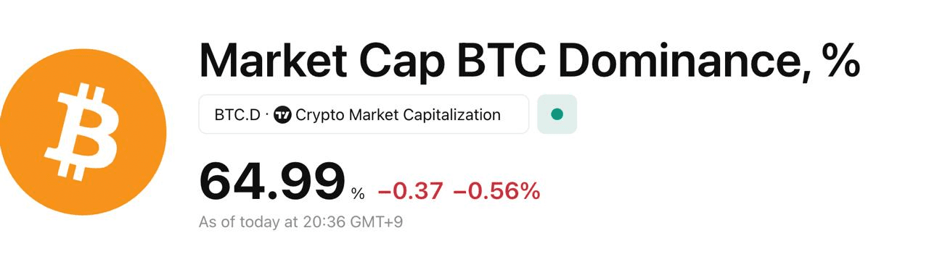The height and width of the screenshot is (267, 929).
Task: Click the TradingView logo in the symbol chip
Action: (282, 114)
